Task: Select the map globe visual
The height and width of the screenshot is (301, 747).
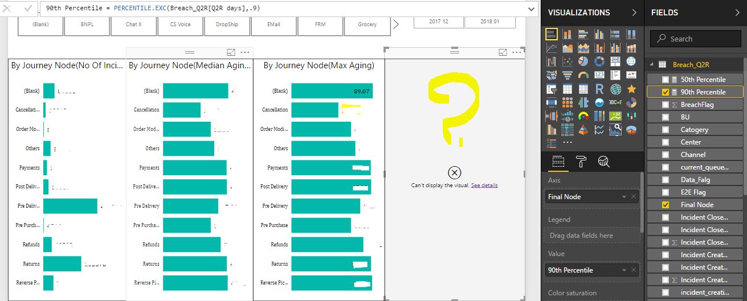Action: coord(631,61)
